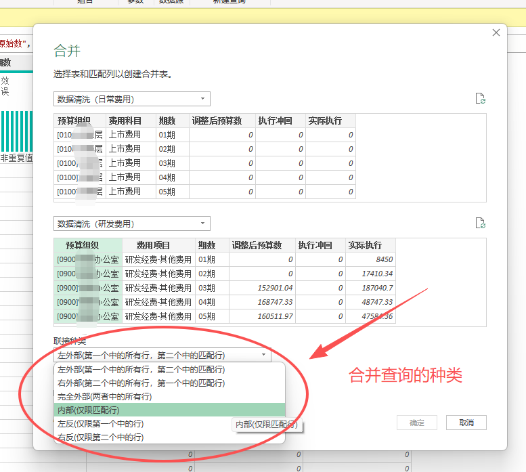This screenshot has height=472, width=526.
Task: Click 非重复值 label in background window
Action: pos(16,158)
